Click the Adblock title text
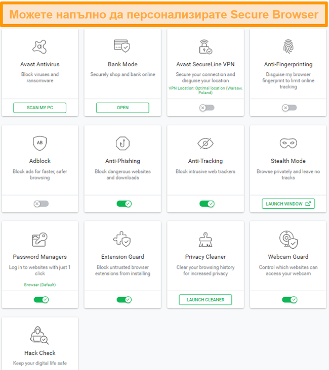Screen dimensions: 329x370 [39, 161]
